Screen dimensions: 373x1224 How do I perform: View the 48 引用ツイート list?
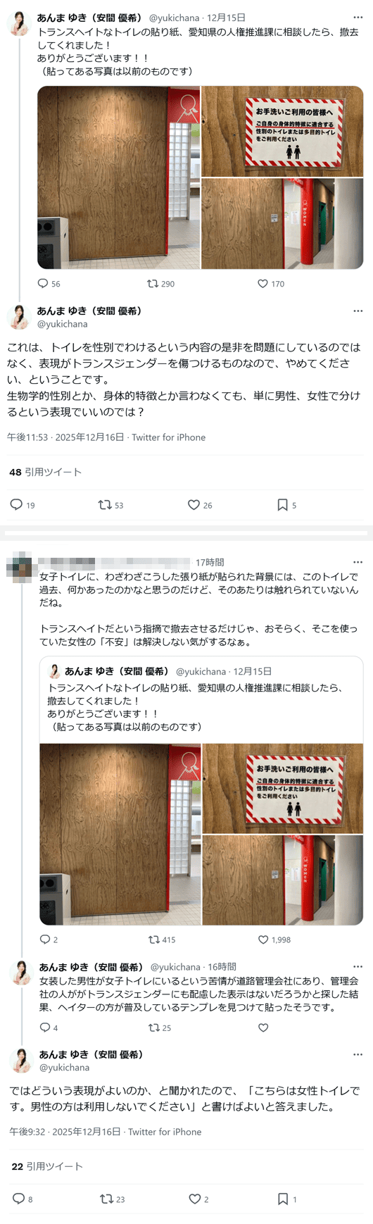[x=46, y=472]
